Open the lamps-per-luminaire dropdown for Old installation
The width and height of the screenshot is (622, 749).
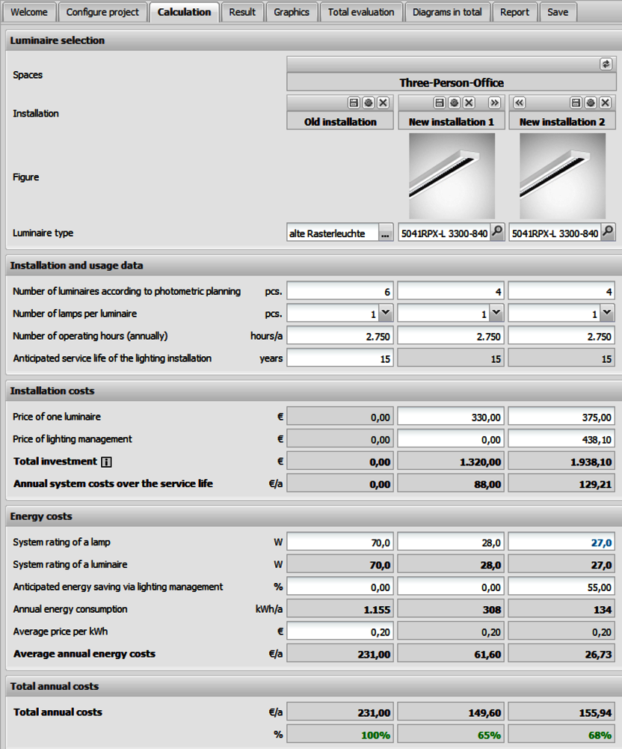[x=386, y=314]
